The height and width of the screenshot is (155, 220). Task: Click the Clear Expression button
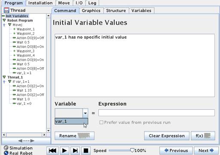167,136
